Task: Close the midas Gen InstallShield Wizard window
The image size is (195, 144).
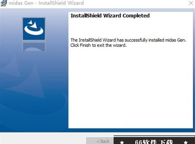Action: tap(191, 3)
